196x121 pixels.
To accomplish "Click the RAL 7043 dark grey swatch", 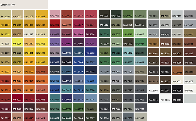I will coord(165,33).
